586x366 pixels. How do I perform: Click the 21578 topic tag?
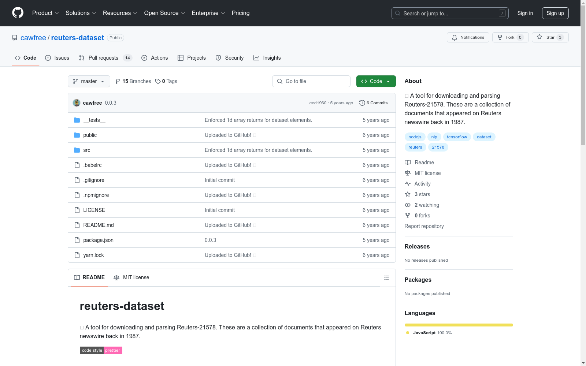pos(438,147)
